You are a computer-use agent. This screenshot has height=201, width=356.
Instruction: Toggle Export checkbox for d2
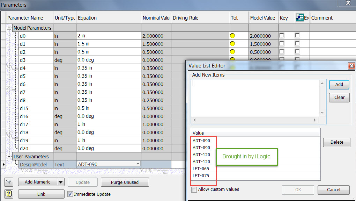pyautogui.click(x=297, y=52)
